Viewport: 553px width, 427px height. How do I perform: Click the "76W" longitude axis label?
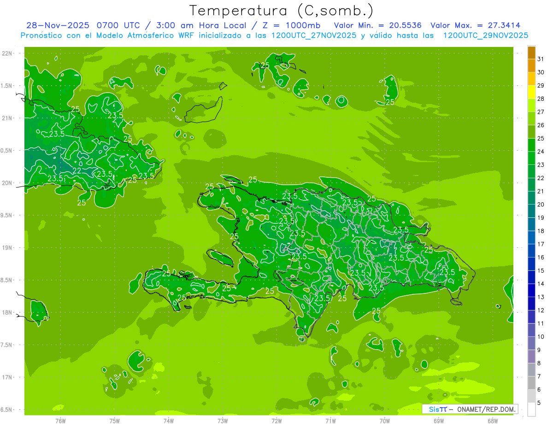pyautogui.click(x=60, y=421)
